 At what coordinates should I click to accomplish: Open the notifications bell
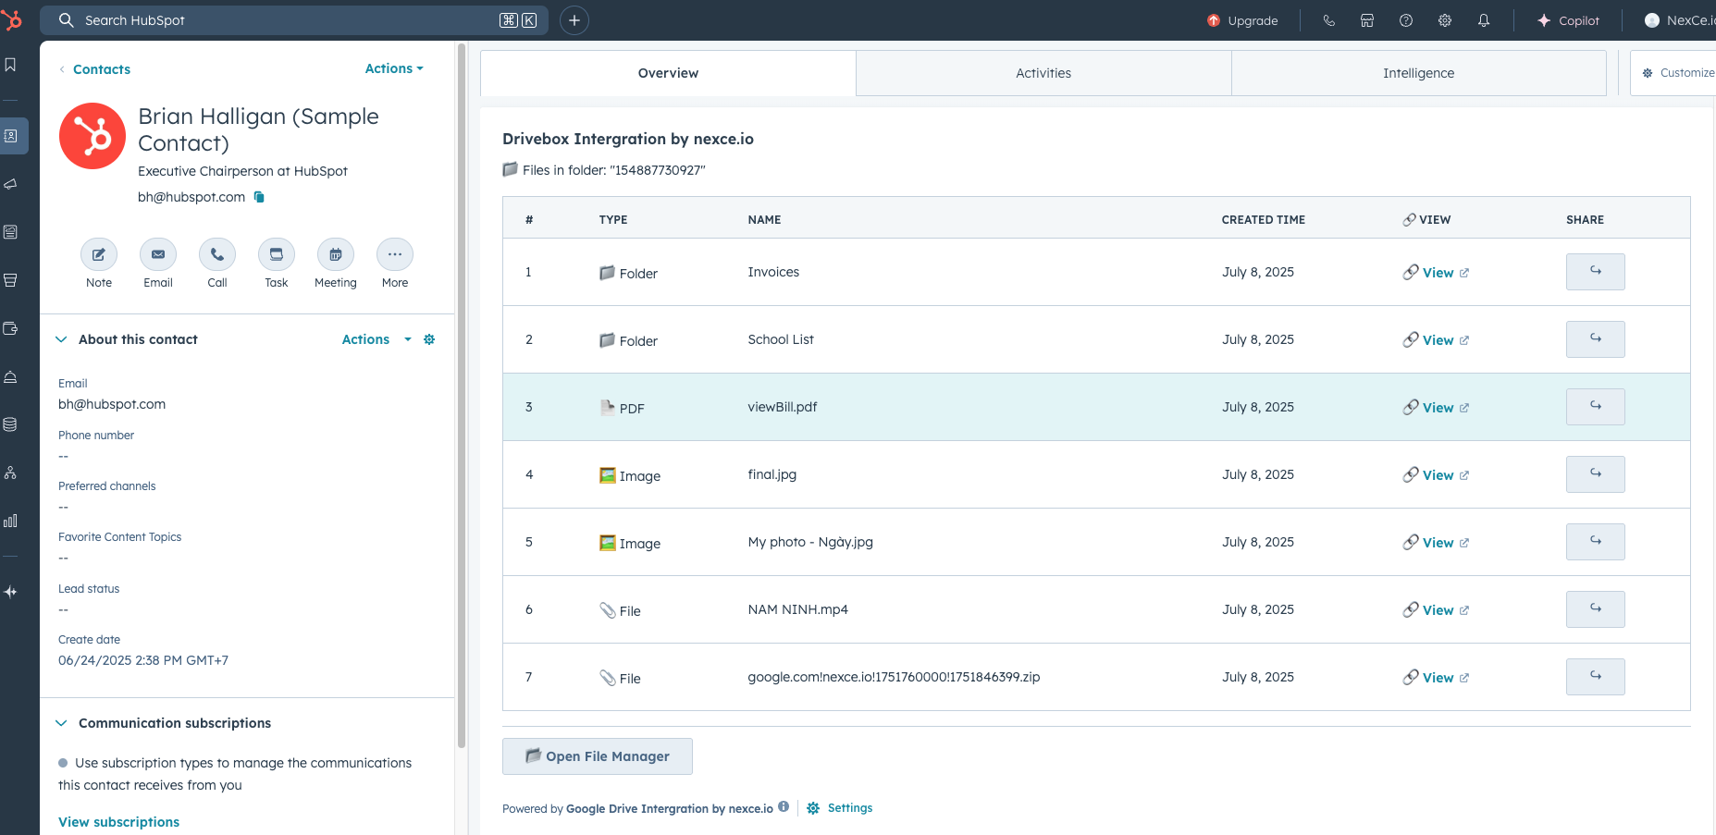click(1484, 20)
